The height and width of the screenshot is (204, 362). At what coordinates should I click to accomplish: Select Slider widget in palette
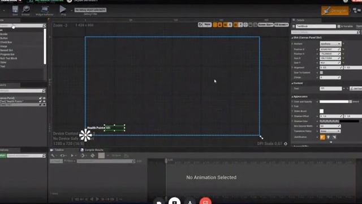tap(3, 62)
